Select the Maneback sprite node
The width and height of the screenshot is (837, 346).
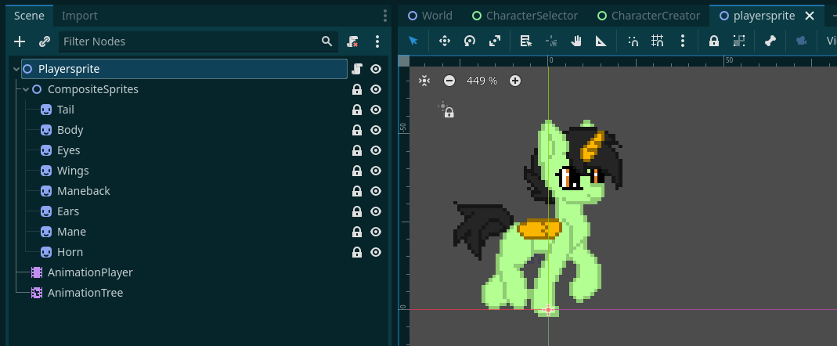83,191
